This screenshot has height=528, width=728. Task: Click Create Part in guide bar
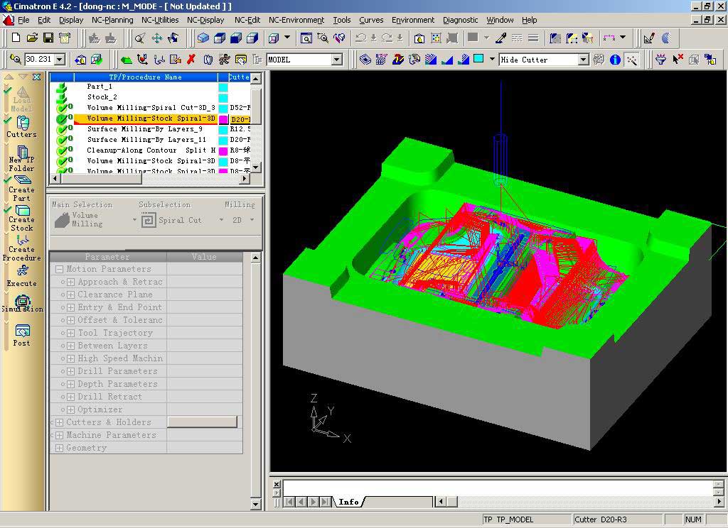(x=21, y=188)
